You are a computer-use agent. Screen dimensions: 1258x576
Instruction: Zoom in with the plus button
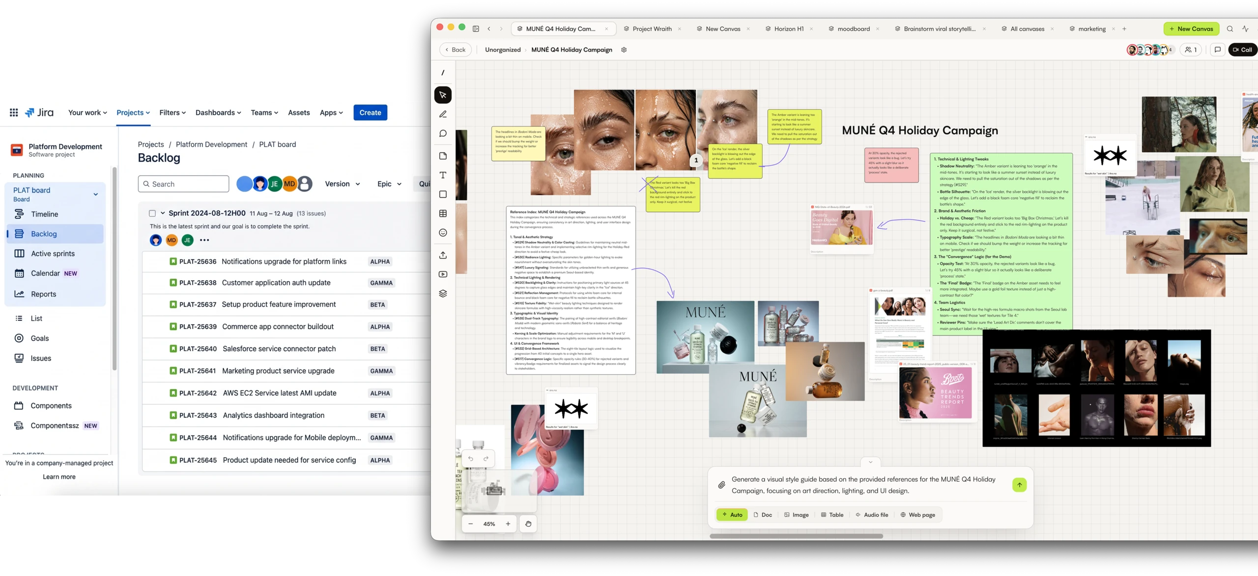(508, 524)
